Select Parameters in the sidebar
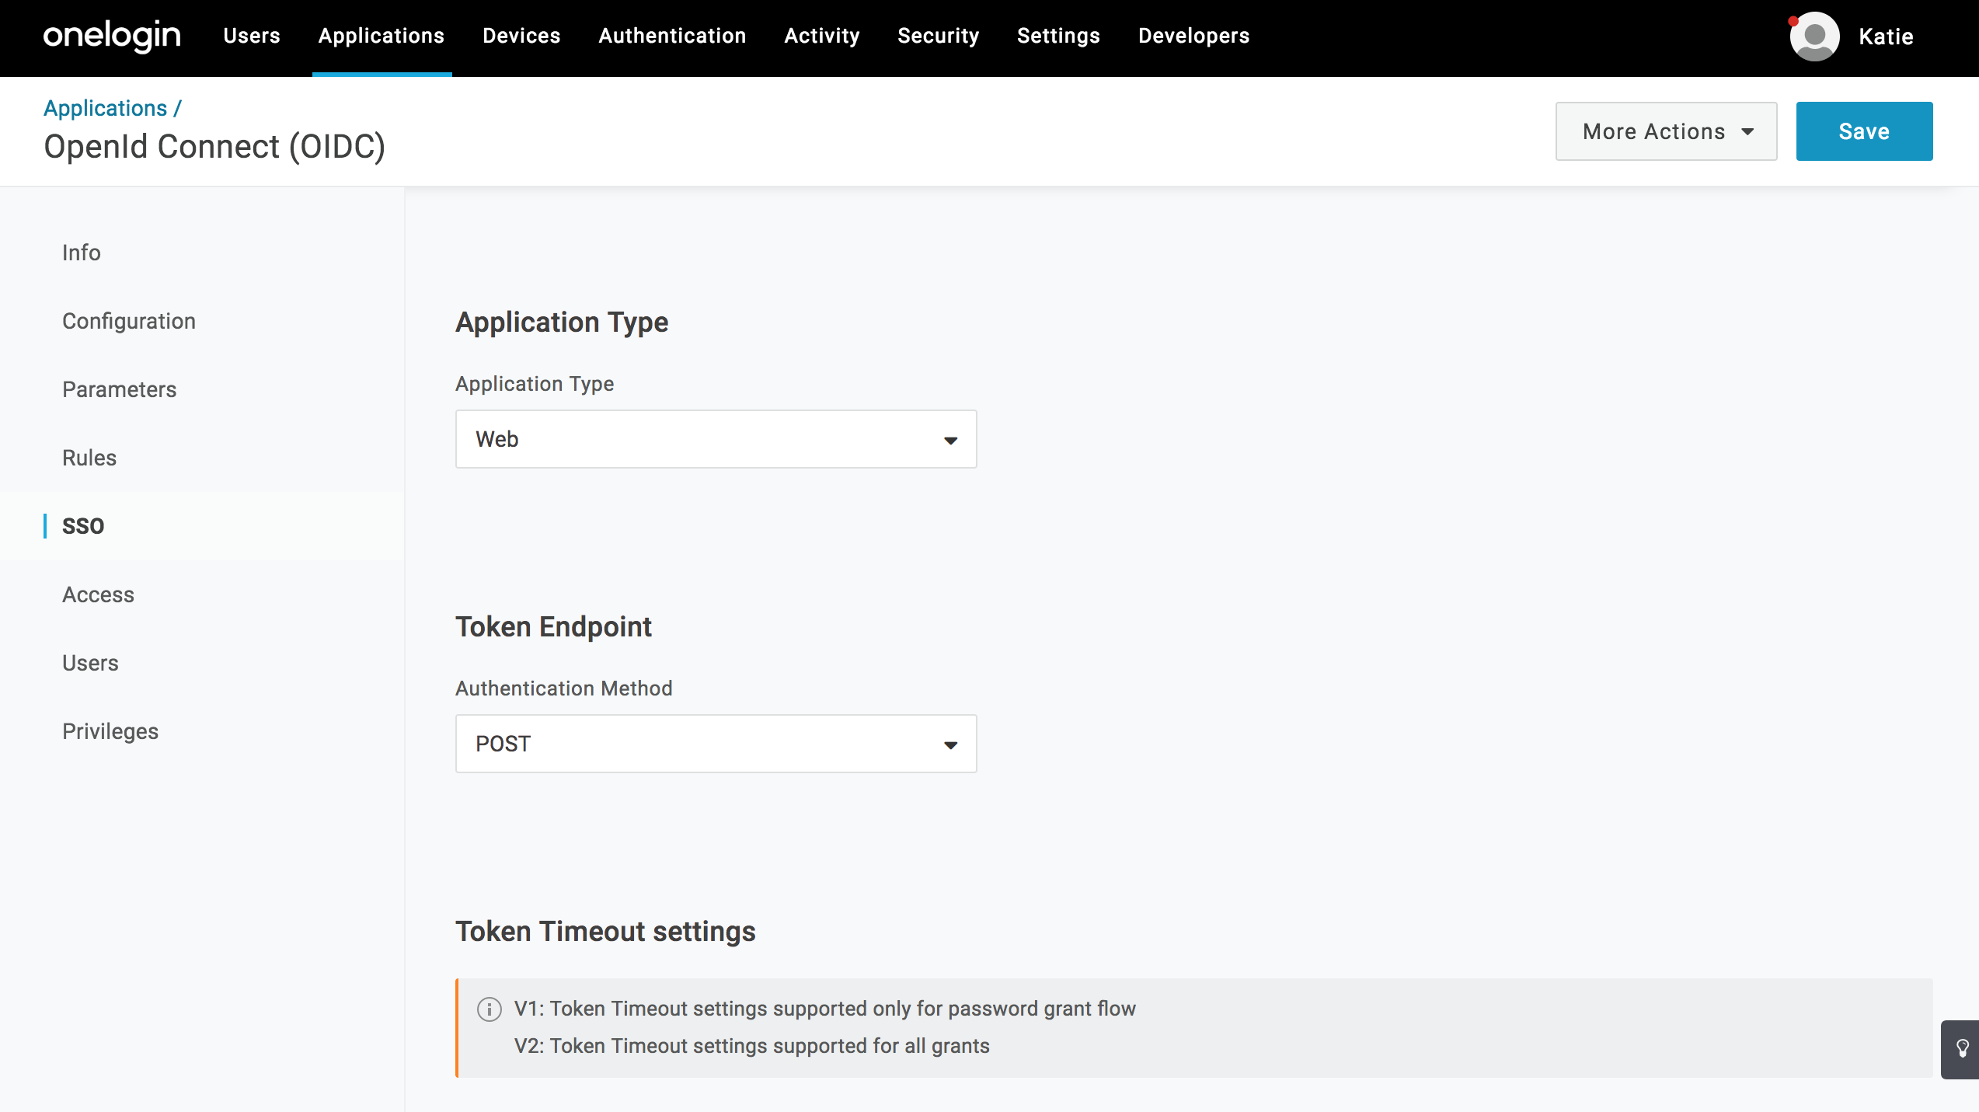Viewport: 1979px width, 1112px height. (x=119, y=389)
